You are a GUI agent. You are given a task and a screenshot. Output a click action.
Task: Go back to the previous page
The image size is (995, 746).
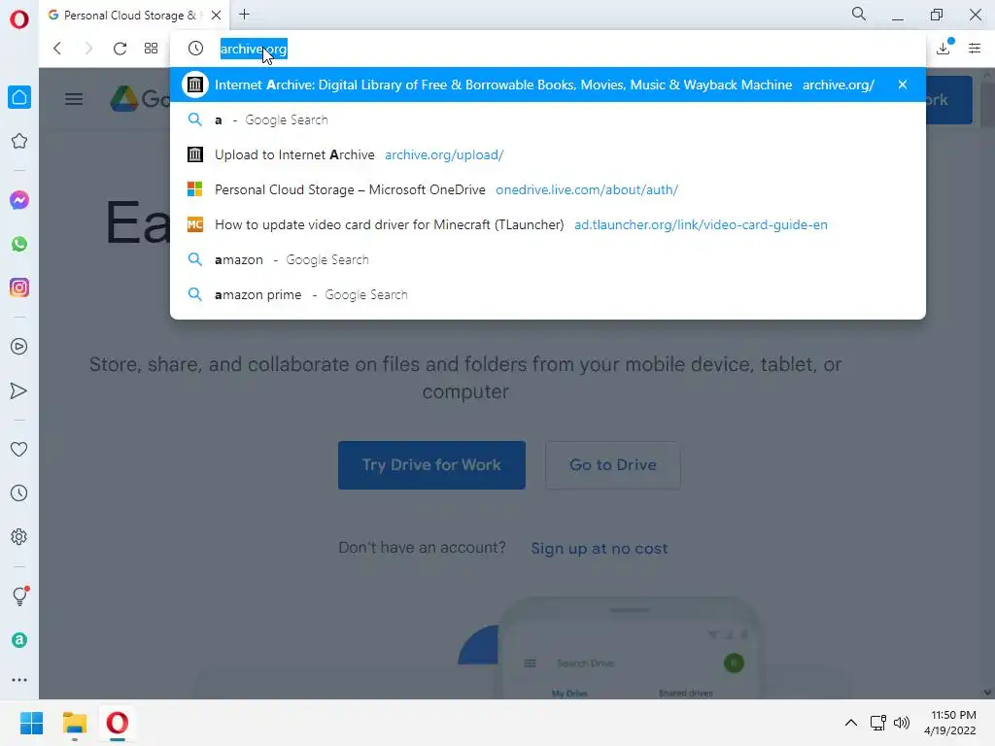tap(57, 49)
